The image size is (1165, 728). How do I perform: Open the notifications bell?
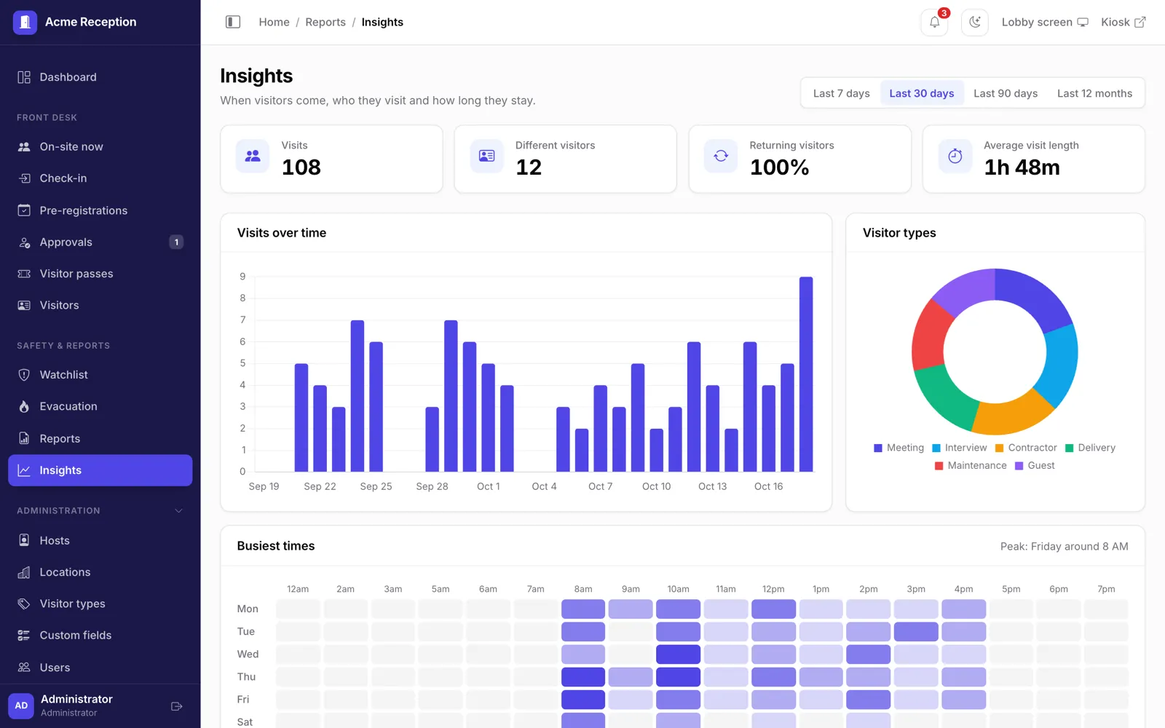point(934,22)
